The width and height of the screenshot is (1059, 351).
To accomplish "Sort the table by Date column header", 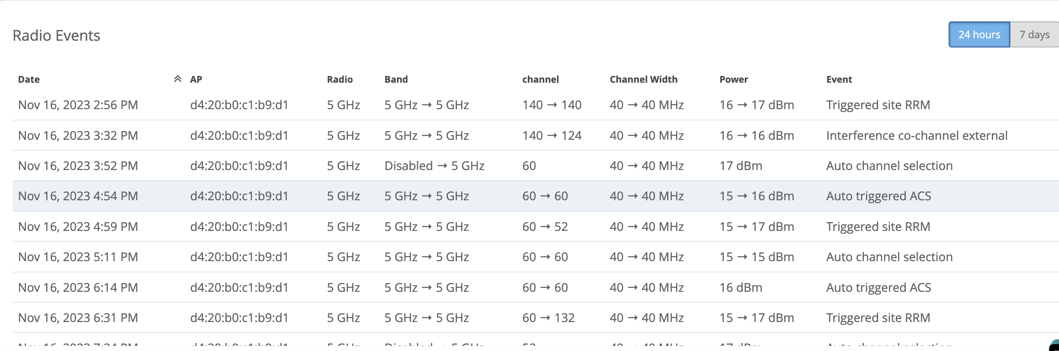I will (x=29, y=79).
